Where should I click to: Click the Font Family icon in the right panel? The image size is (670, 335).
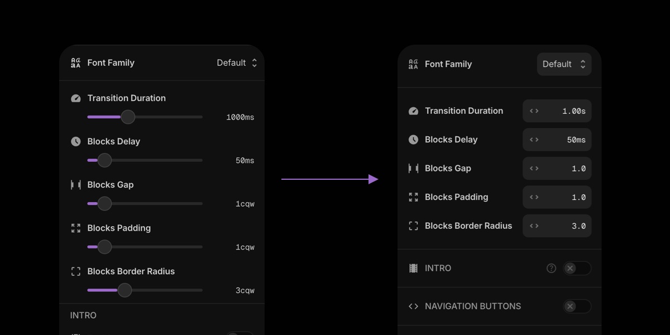(x=413, y=64)
